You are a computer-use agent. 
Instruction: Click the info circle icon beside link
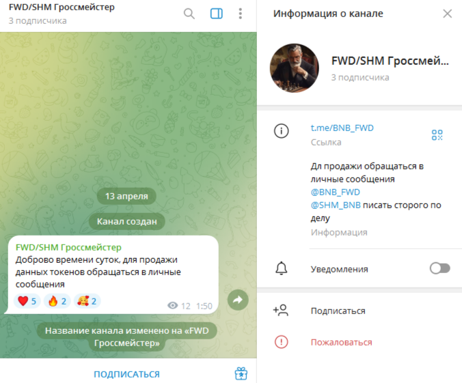tap(282, 131)
